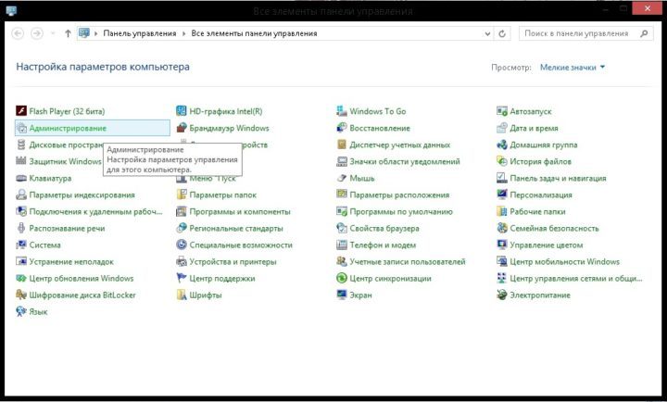Refresh the control panel view
Screen dimensions: 667x402
(x=502, y=33)
